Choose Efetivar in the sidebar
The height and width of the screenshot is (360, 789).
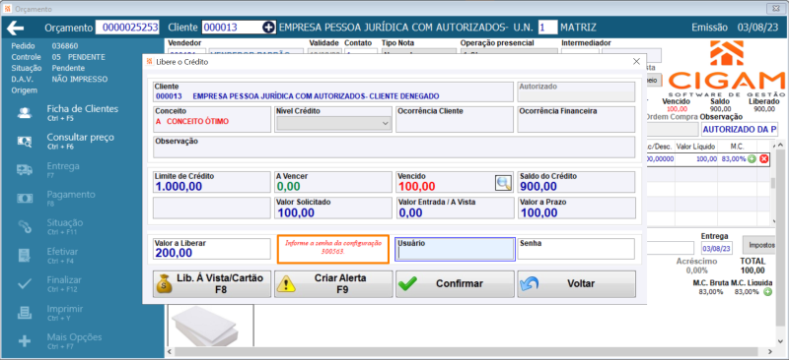coord(62,255)
